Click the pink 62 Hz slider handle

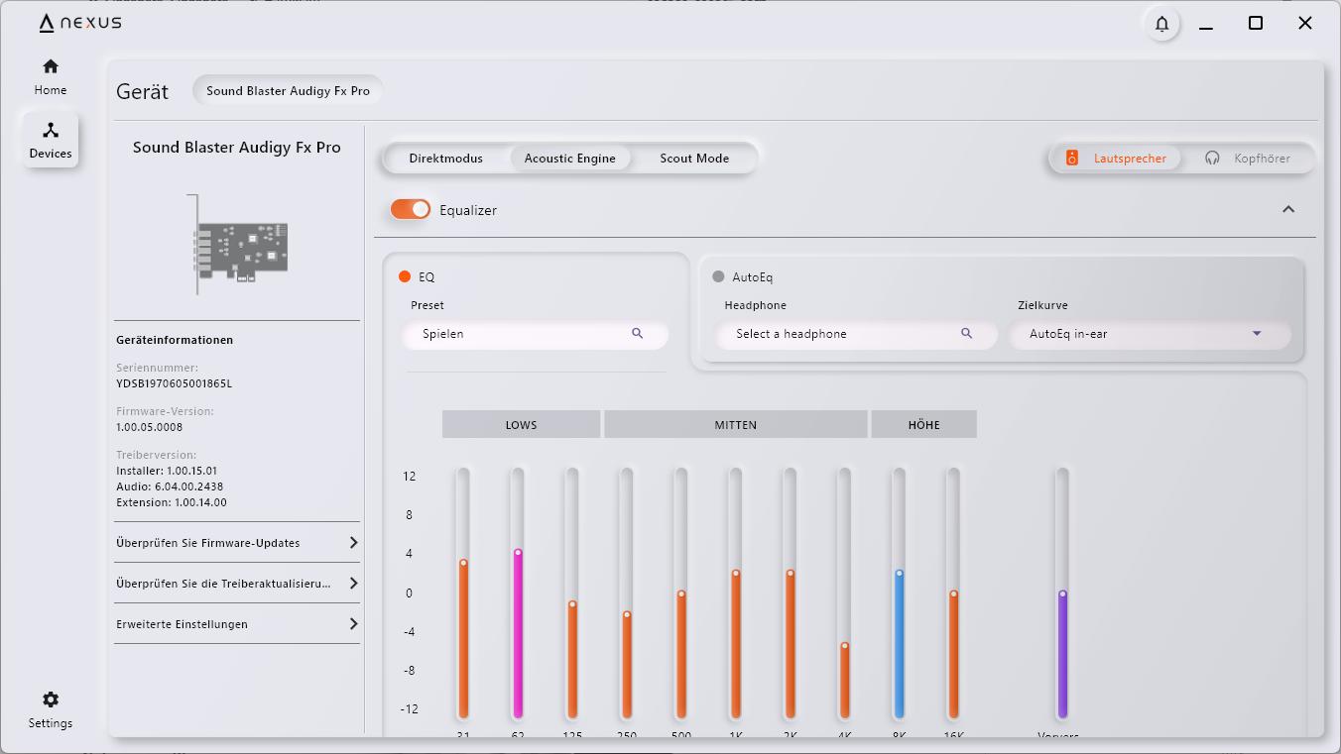[x=518, y=553]
